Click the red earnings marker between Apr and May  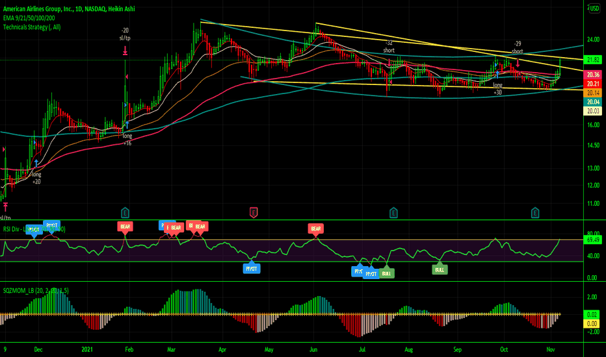pos(254,213)
